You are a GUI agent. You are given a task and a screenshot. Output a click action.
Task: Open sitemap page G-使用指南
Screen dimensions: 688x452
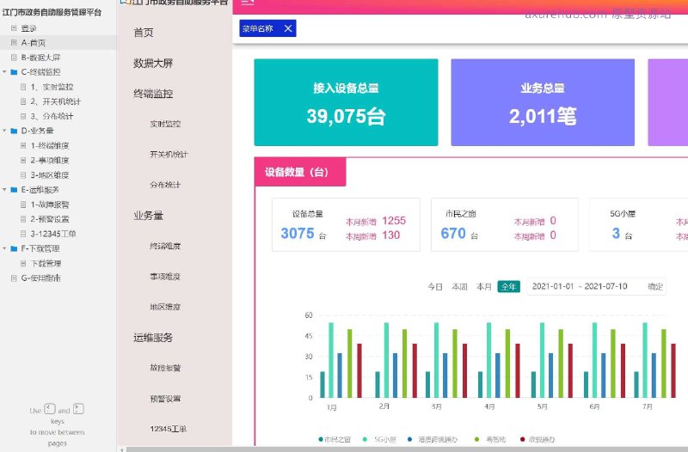40,278
